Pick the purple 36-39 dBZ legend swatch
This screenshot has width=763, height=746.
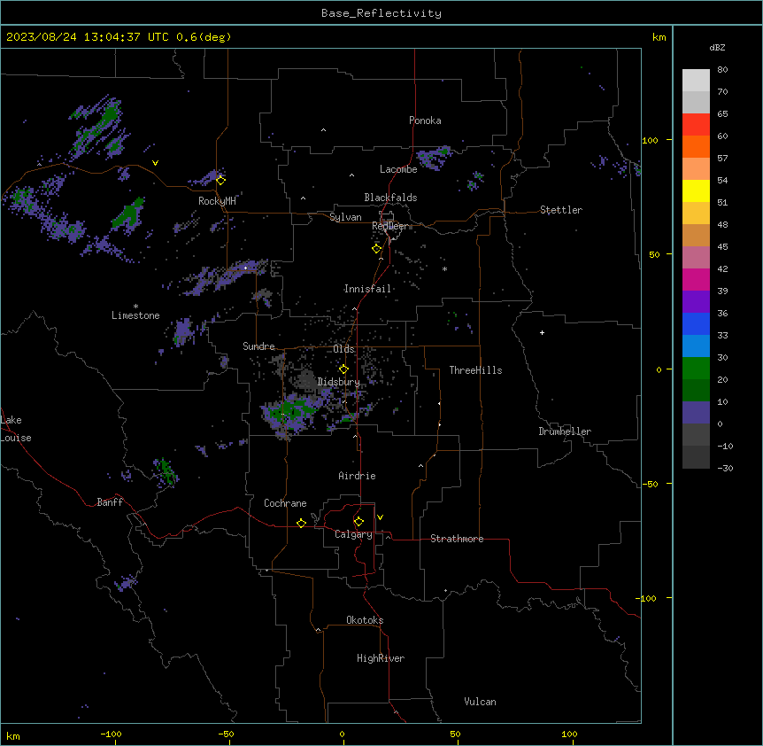[x=696, y=301]
